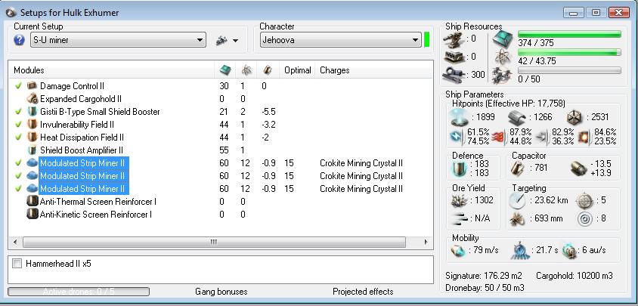
Task: Click the drone bandwidth bar 0 / 50
Action: pos(569,70)
